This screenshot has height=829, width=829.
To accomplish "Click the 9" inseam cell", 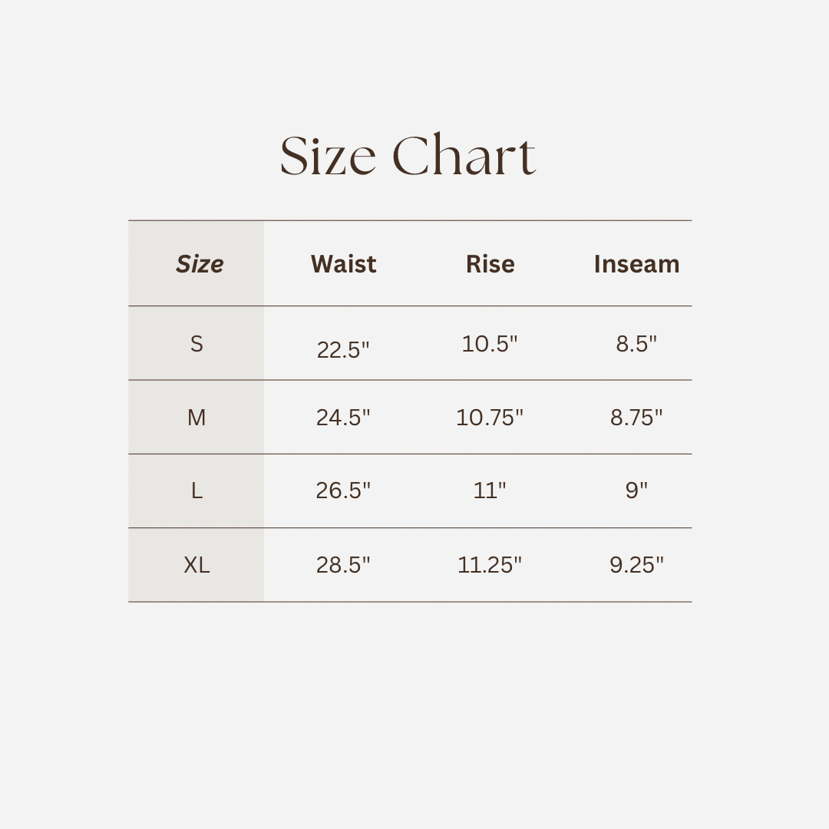I will coord(636,491).
